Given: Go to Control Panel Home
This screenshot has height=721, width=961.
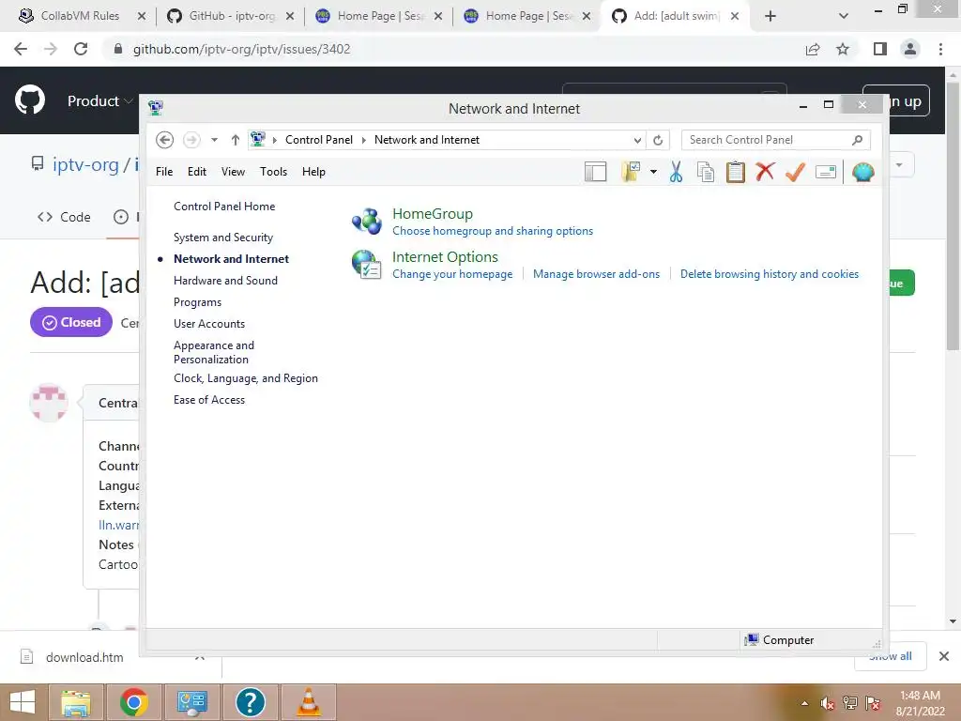Looking at the screenshot, I should click(x=224, y=207).
